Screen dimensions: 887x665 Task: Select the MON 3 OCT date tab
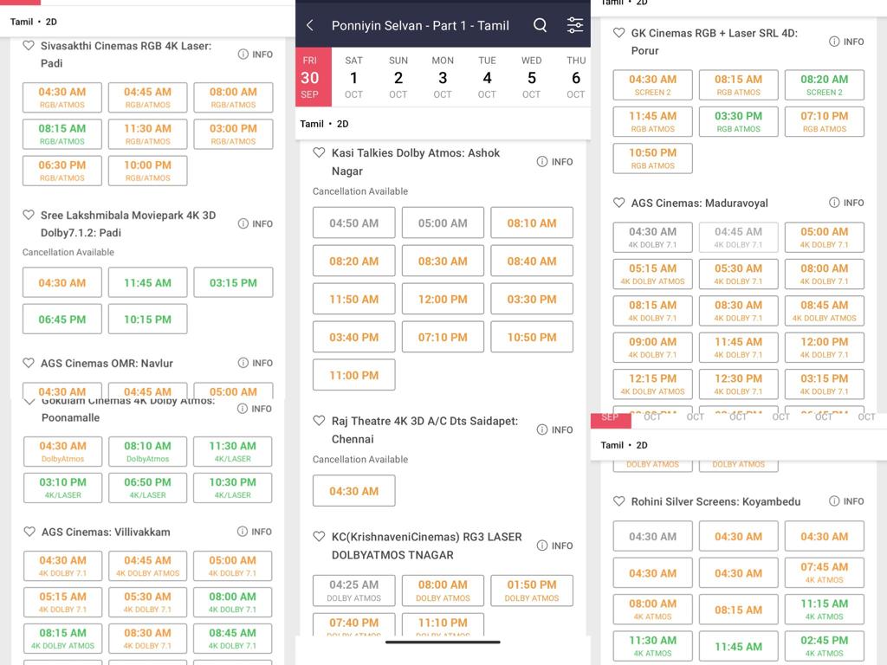[x=443, y=77]
